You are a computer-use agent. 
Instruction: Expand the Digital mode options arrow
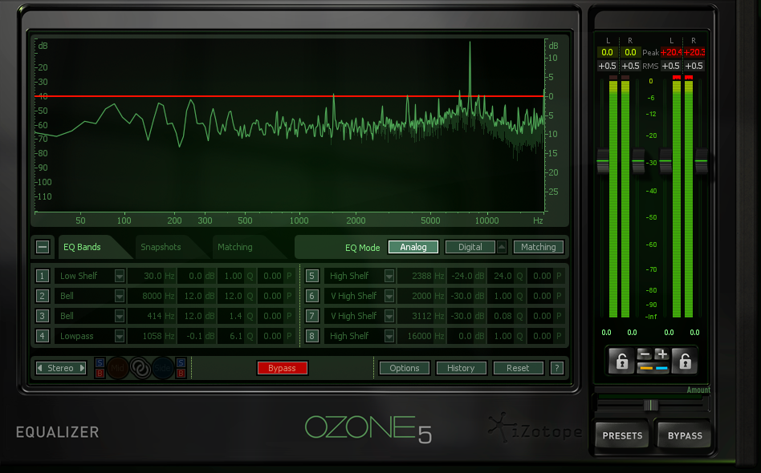[x=502, y=247]
